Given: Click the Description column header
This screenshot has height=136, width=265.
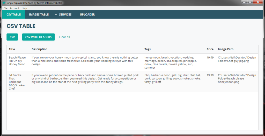Looking at the screenshot, I should 39,49.
